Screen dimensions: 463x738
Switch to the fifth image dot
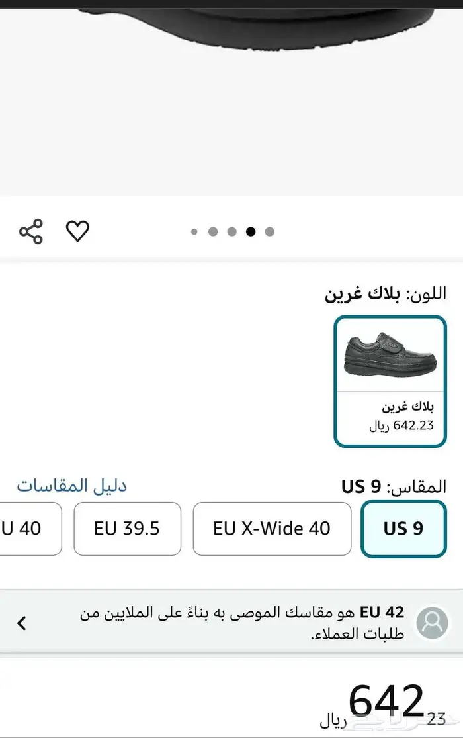pyautogui.click(x=269, y=232)
